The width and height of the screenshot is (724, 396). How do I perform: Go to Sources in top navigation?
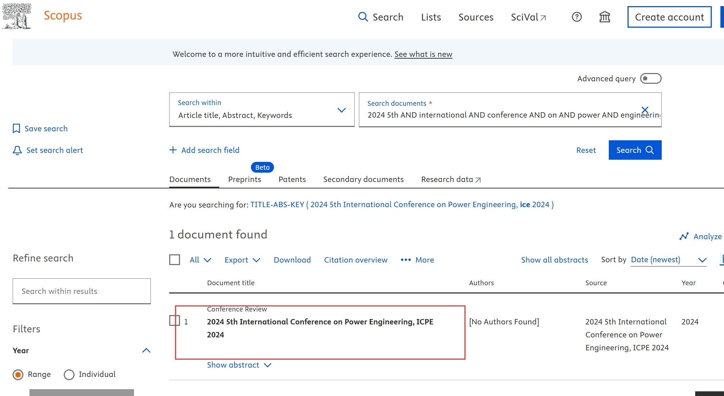coord(476,17)
